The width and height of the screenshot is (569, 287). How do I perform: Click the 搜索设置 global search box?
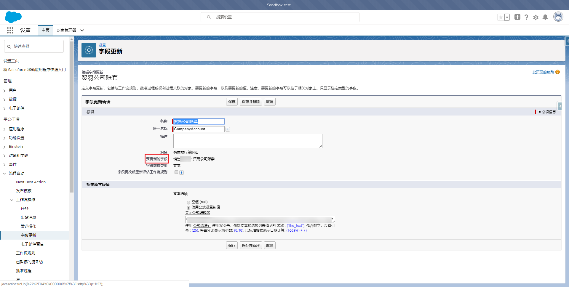(x=280, y=17)
